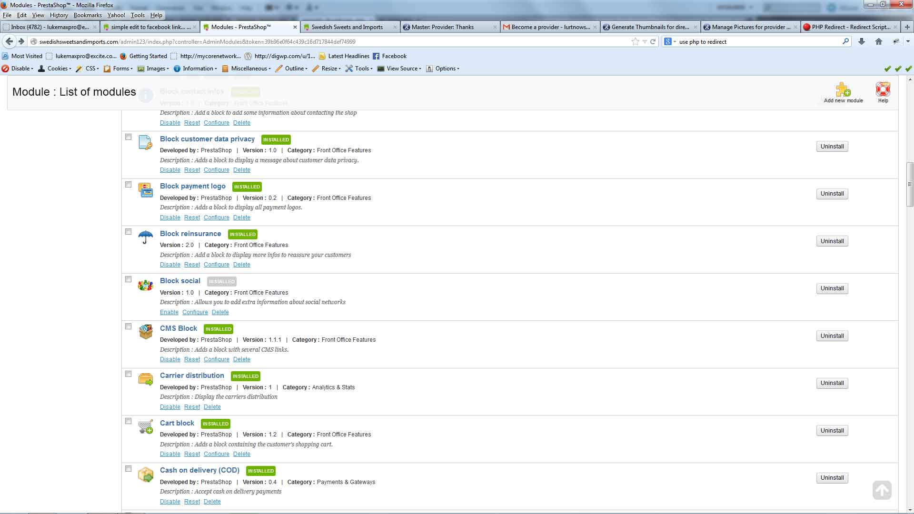914x514 pixels.
Task: Click Enable link for Block social
Action: [x=169, y=312]
